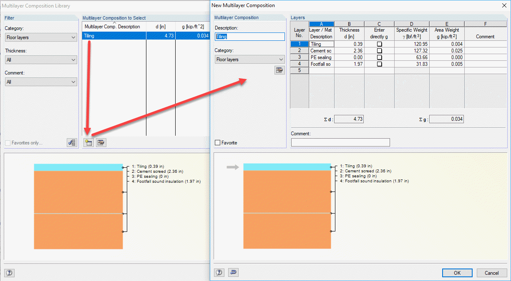Viewport: 511px width, 281px height.
Task: Open the composition library icon below Category dropdown
Action: pos(279,70)
